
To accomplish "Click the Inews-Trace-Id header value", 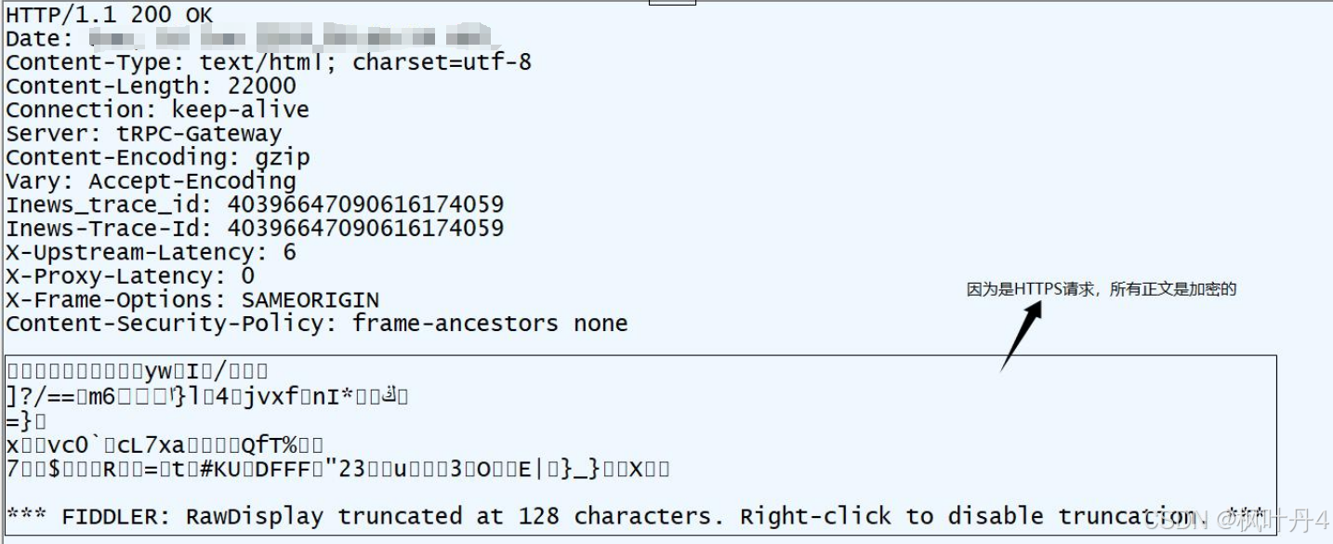I will 365,228.
